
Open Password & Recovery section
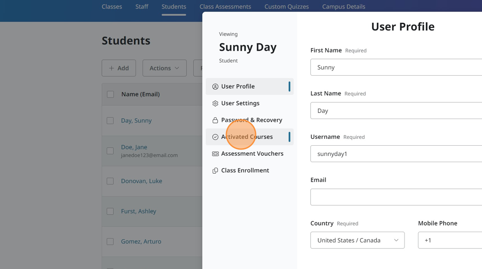tap(250, 120)
